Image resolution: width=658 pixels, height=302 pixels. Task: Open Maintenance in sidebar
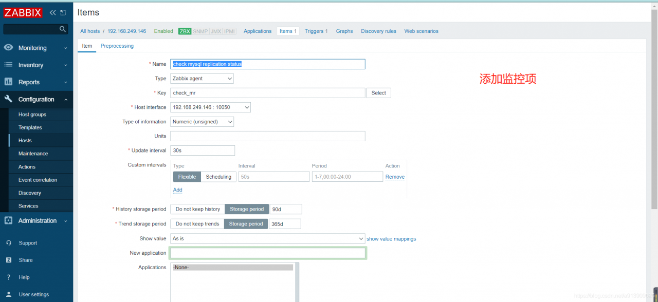(x=33, y=154)
